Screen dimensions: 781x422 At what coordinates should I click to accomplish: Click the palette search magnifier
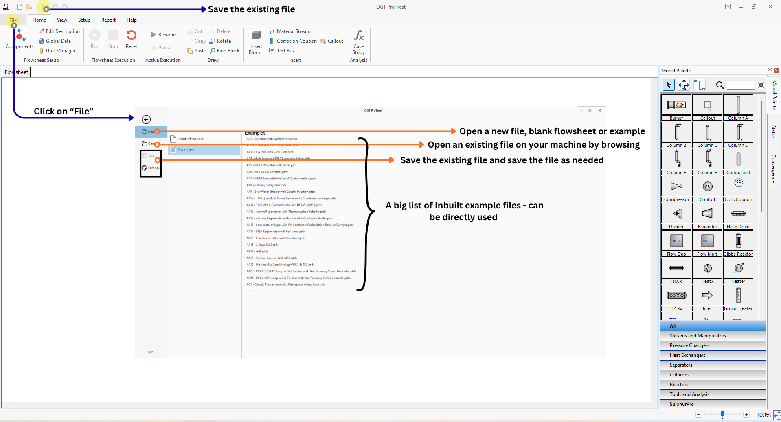tap(720, 85)
